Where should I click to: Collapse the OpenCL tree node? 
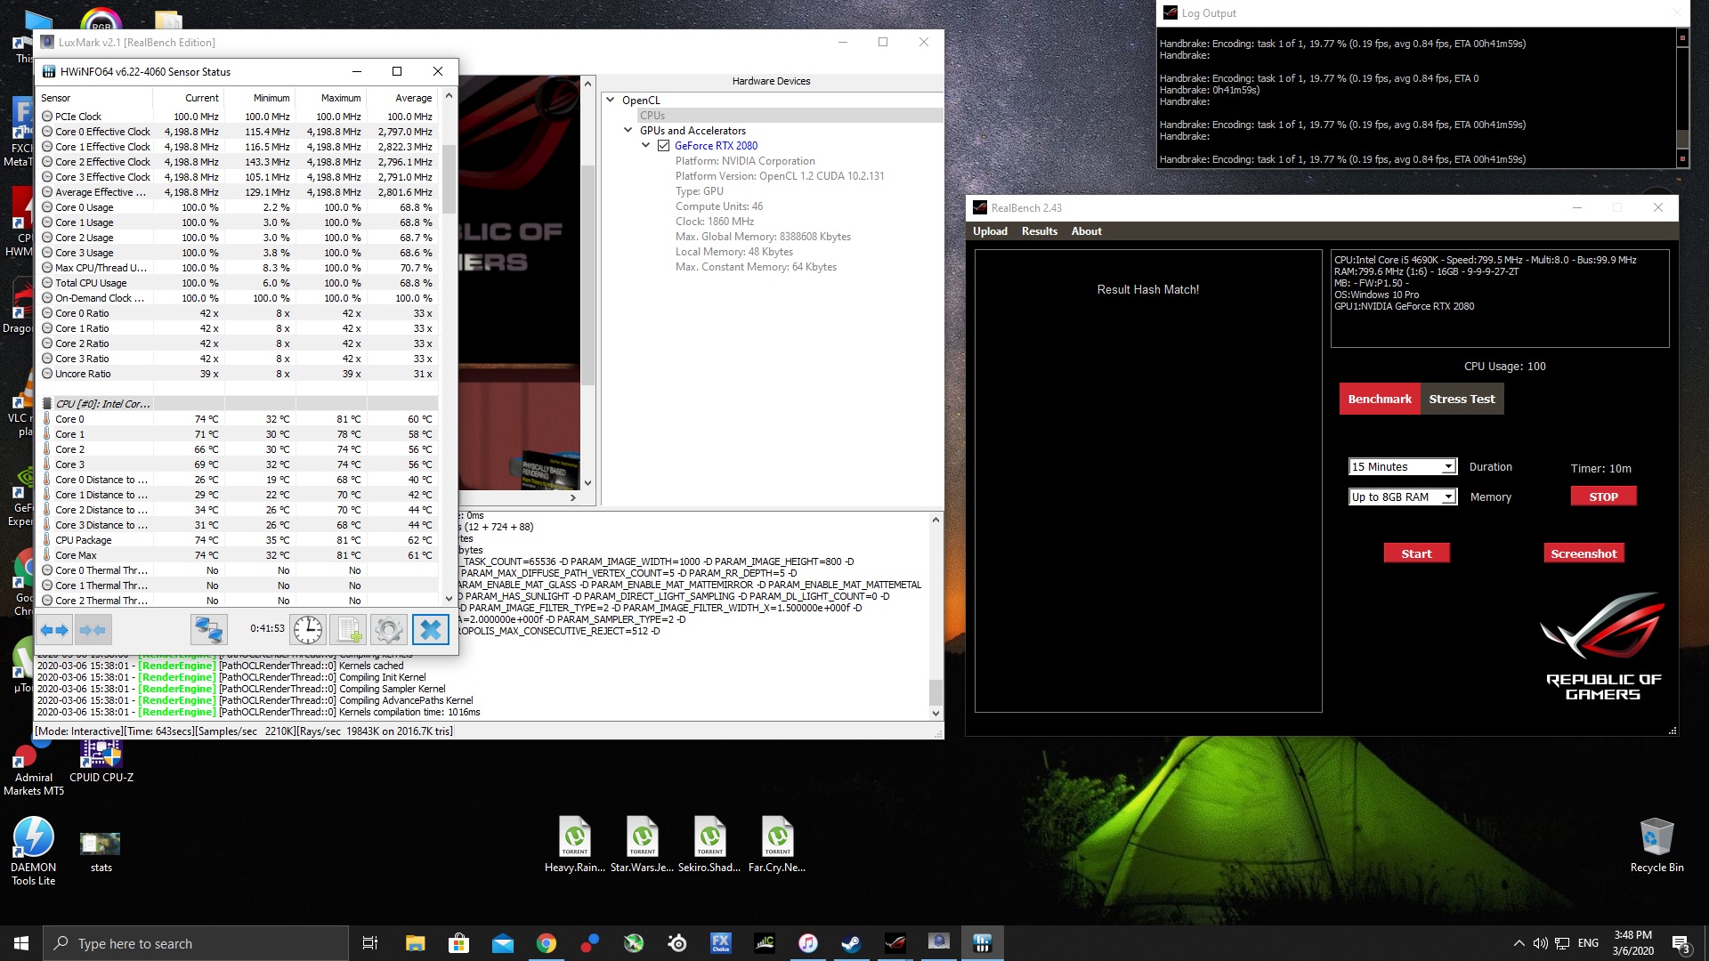coord(611,101)
